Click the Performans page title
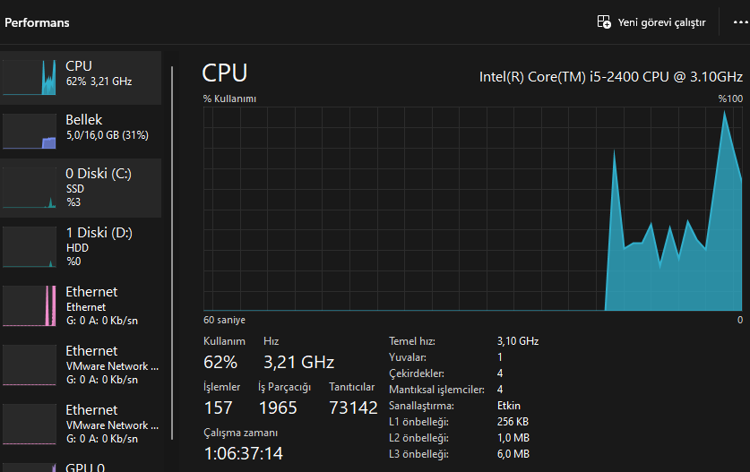 [37, 22]
